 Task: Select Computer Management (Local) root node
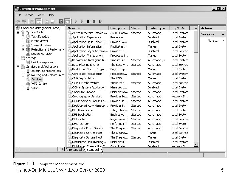point(41,28)
